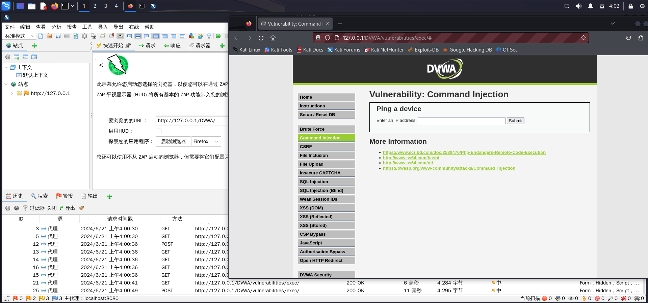Go to Firefox home page icon

coord(273,38)
